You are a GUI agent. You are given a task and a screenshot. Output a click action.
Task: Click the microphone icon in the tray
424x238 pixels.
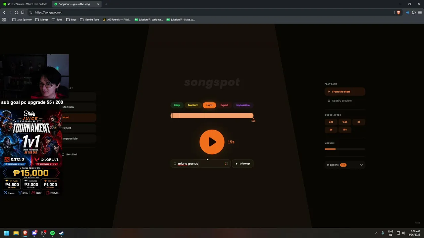coord(383,233)
